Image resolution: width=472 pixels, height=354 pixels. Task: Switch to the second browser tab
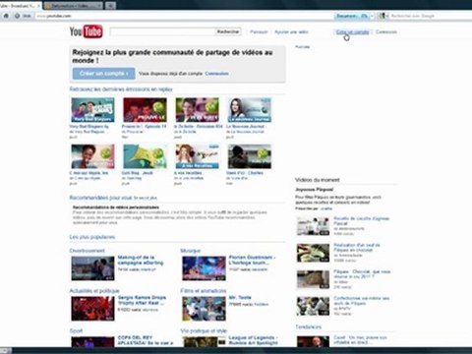[73, 6]
